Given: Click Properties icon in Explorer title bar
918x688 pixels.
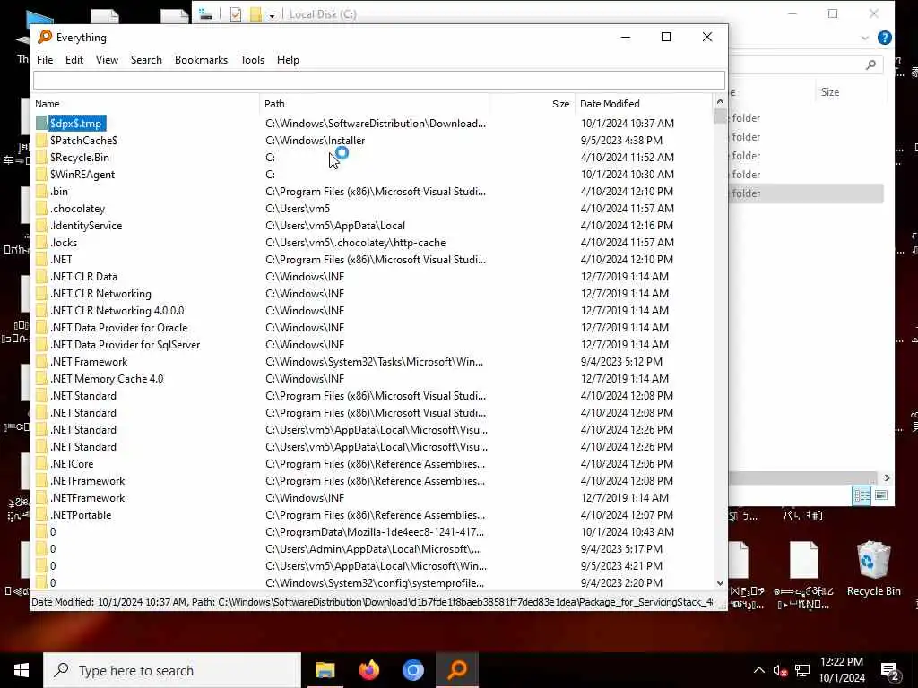Looking at the screenshot, I should coord(236,14).
